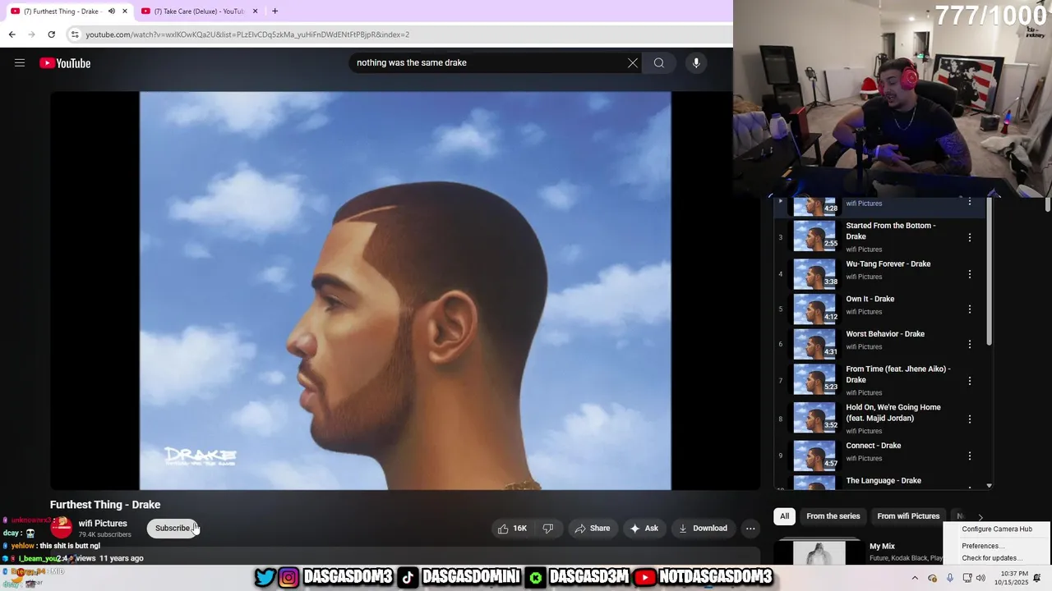
Task: Clear the search box with the X icon
Action: click(x=633, y=63)
